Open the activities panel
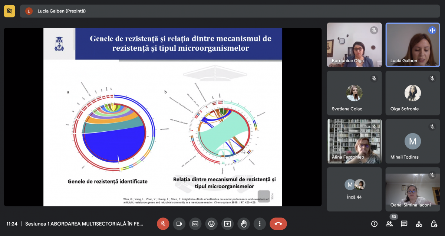Viewport: 445px width, 236px height. tap(419, 224)
